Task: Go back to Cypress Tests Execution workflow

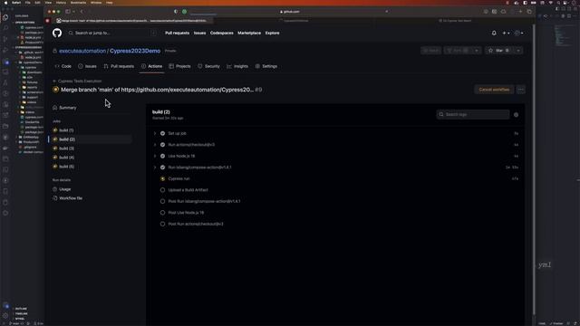Action: click(x=77, y=81)
